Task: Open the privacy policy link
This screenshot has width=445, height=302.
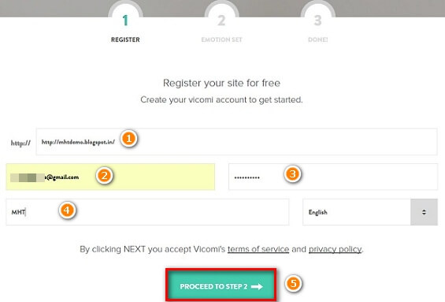Action: [336, 249]
